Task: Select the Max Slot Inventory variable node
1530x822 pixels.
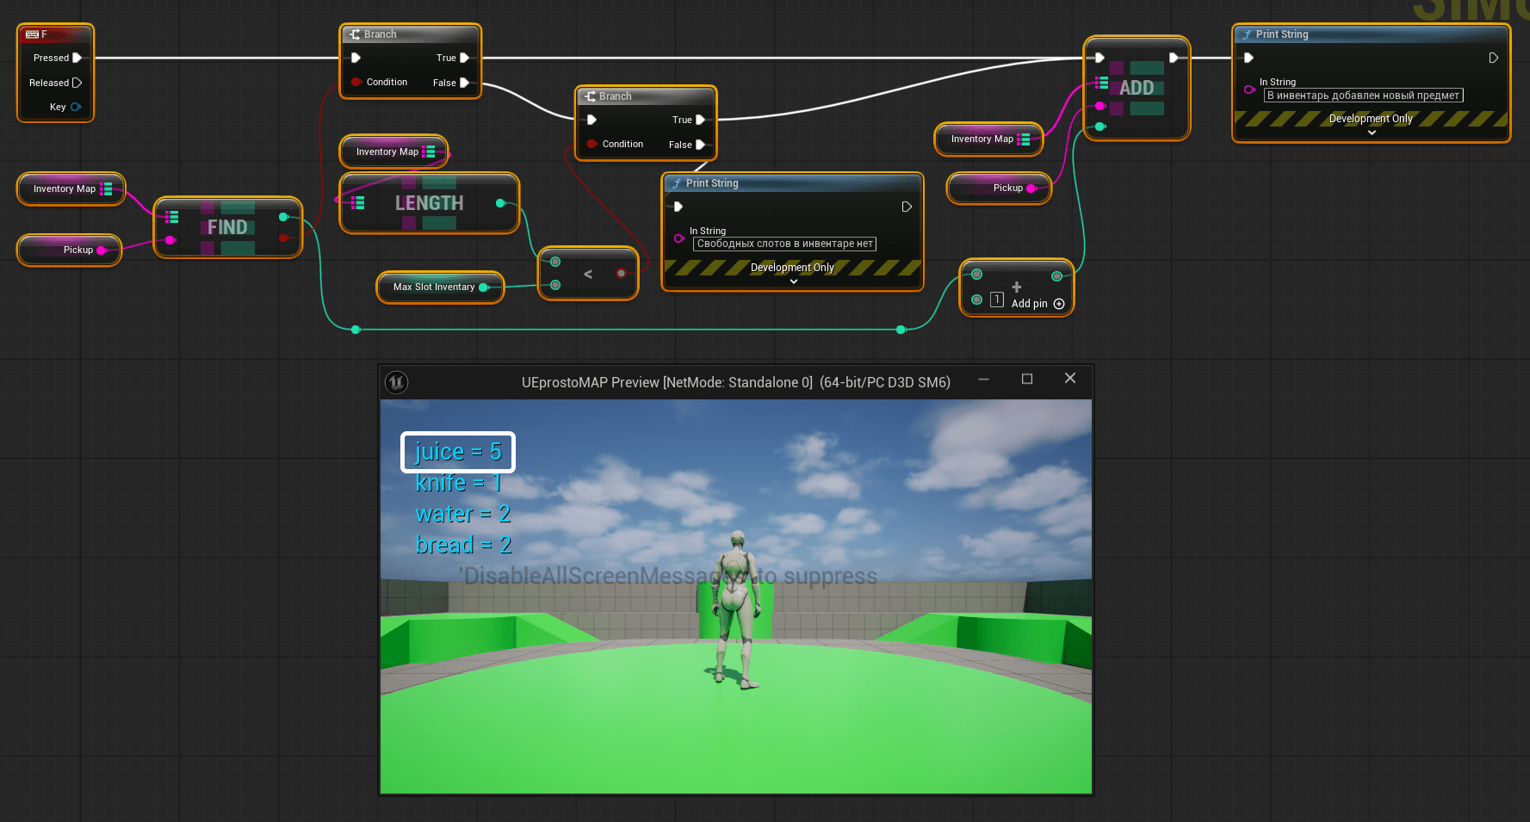Action: pos(433,287)
